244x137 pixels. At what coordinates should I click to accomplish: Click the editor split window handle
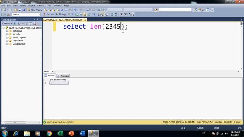coord(241,24)
